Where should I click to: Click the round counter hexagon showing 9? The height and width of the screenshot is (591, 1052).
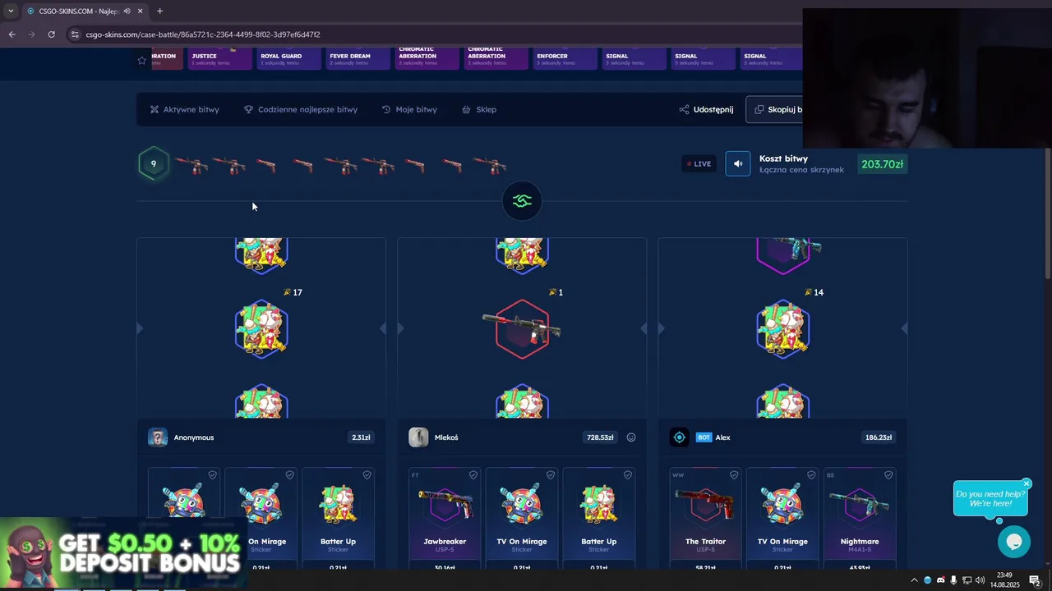(153, 163)
